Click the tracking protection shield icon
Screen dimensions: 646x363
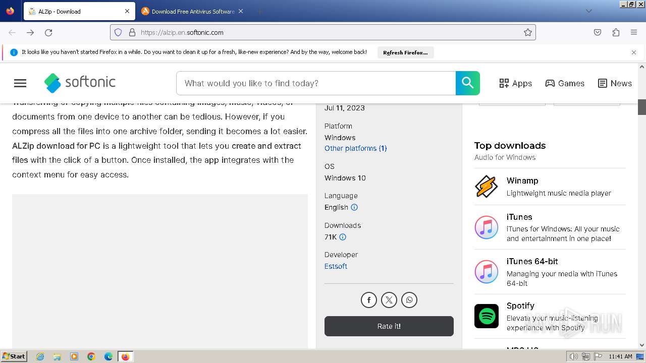[118, 32]
